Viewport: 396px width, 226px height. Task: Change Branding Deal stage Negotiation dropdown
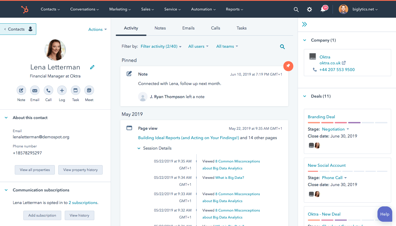coord(336,129)
